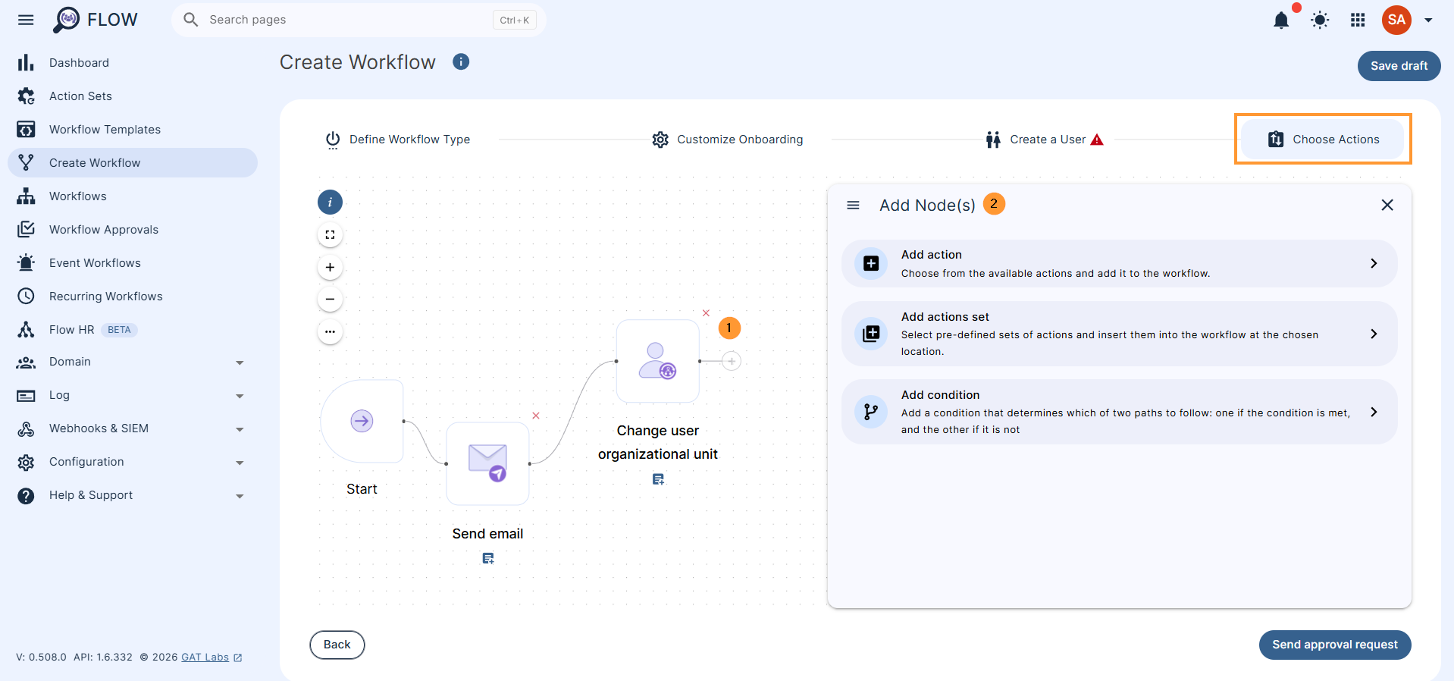
Task: Go to the Customize Onboarding step
Action: [728, 140]
